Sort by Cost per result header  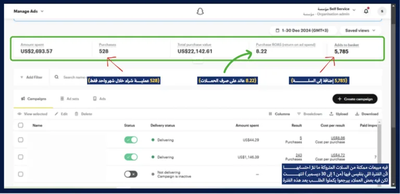pyautogui.click(x=333, y=125)
